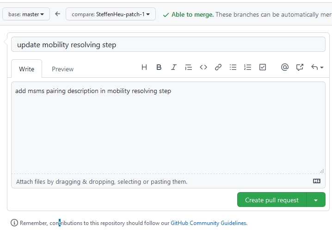Click the pull request title field

click(168, 44)
